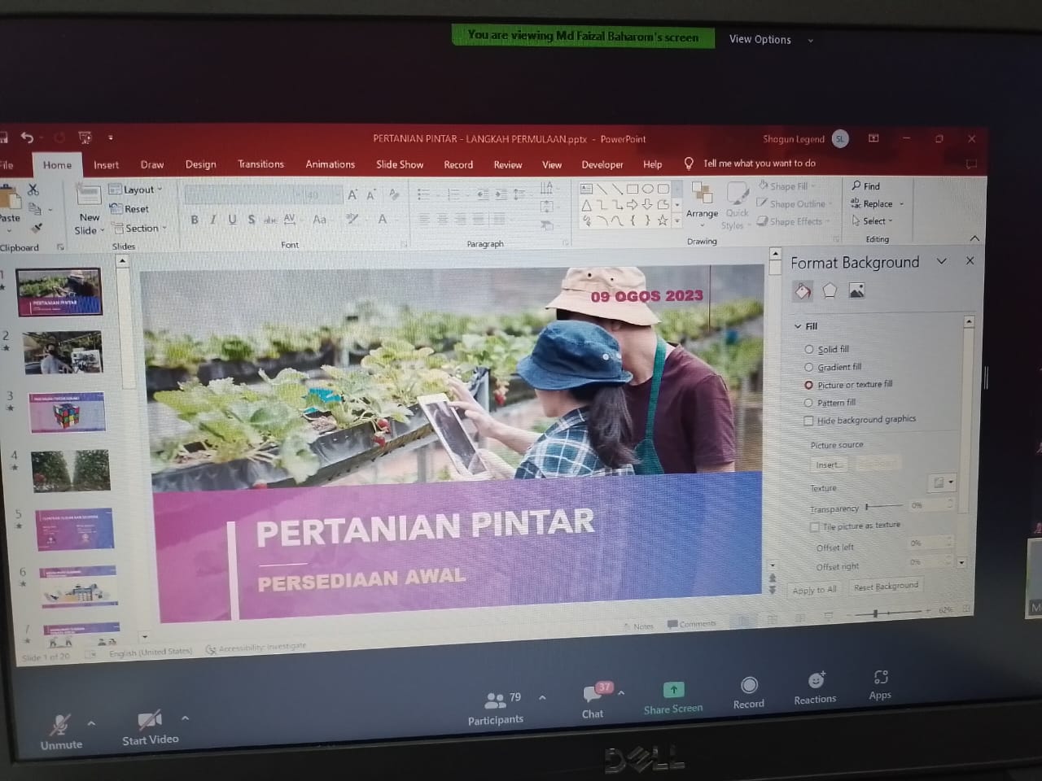Click the Undo arrow in title bar

coord(28,137)
